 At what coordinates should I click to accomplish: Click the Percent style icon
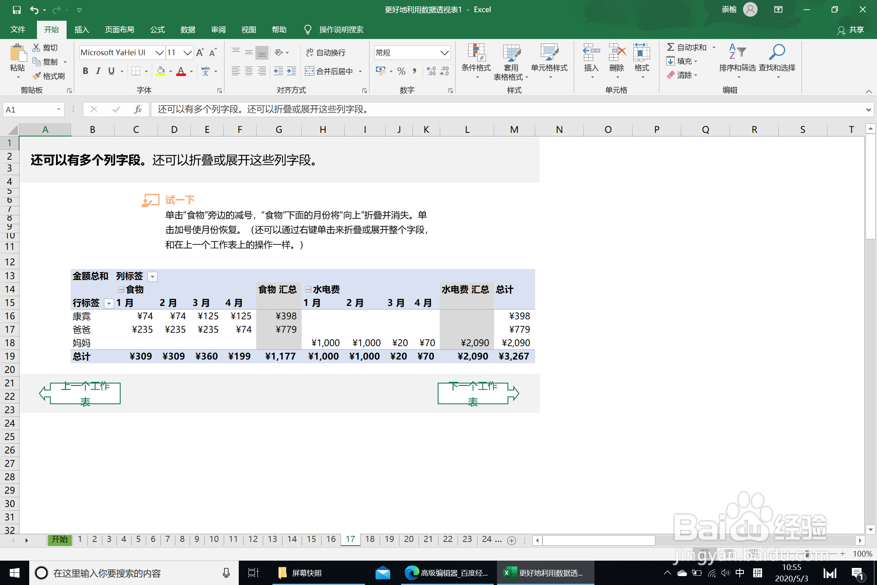click(x=402, y=71)
